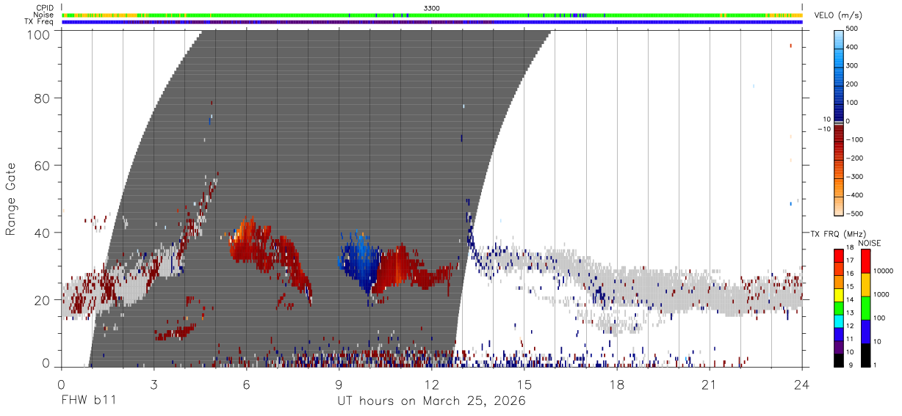Click the CPID label at top left
Image resolution: width=902 pixels, height=416 pixels.
point(44,8)
